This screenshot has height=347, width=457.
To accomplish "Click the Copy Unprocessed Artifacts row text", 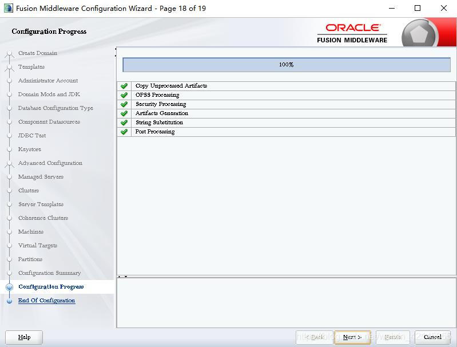I will click(172, 85).
